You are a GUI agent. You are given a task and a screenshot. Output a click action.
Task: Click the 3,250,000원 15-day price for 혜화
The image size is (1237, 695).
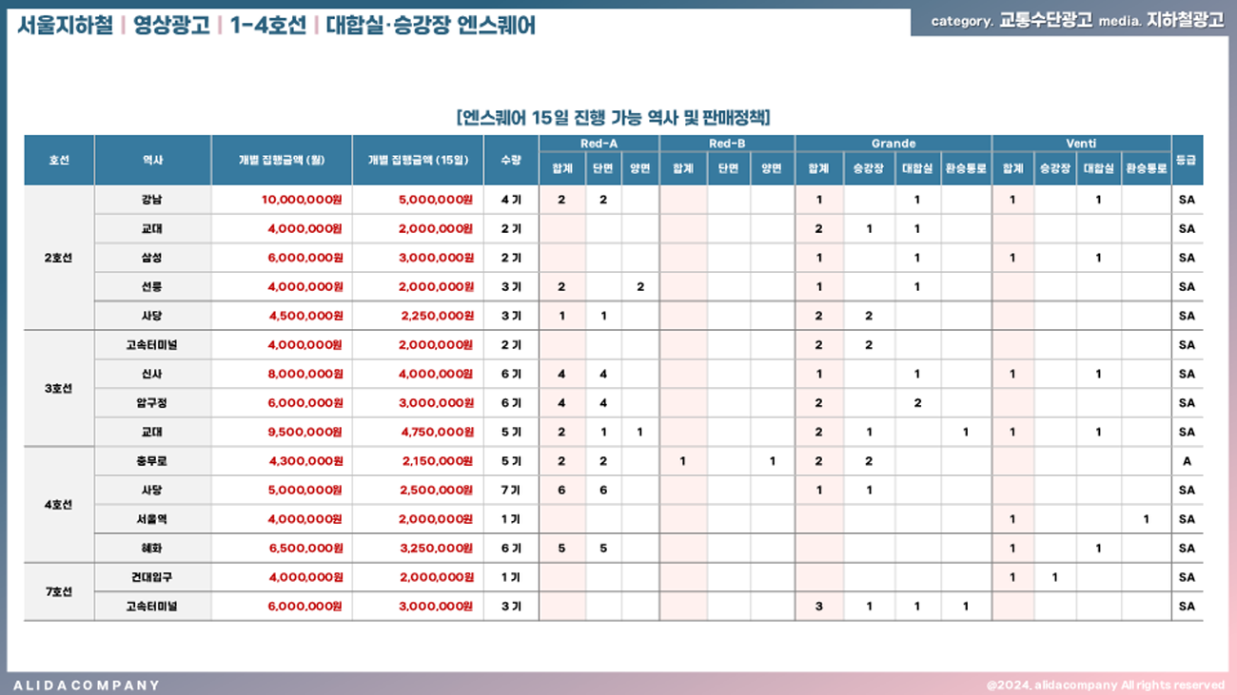(x=437, y=549)
